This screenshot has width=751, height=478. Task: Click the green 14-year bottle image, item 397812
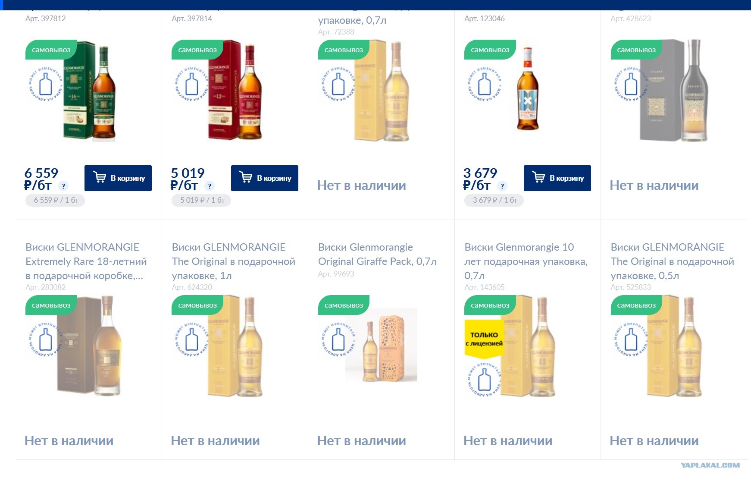click(x=90, y=91)
